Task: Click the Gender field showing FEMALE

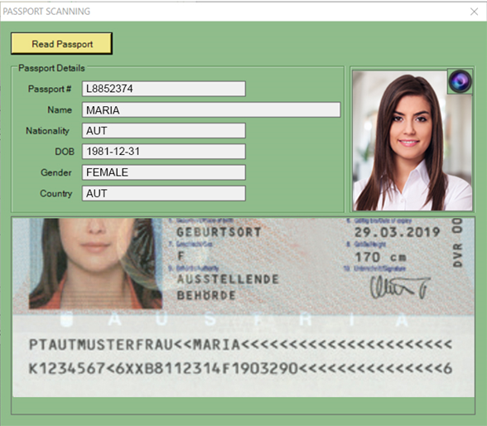Action: pos(164,172)
